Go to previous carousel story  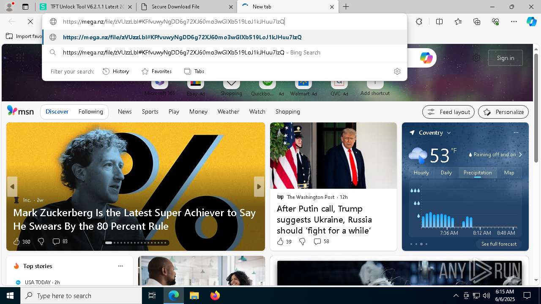coord(12,187)
